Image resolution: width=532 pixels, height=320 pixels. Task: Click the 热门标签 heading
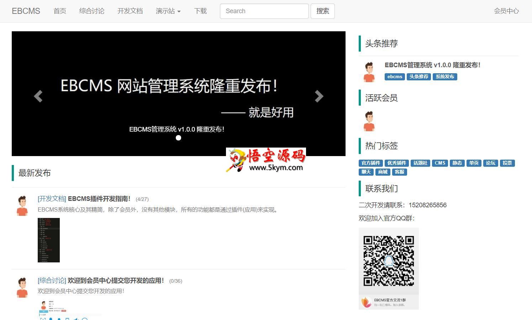(381, 146)
